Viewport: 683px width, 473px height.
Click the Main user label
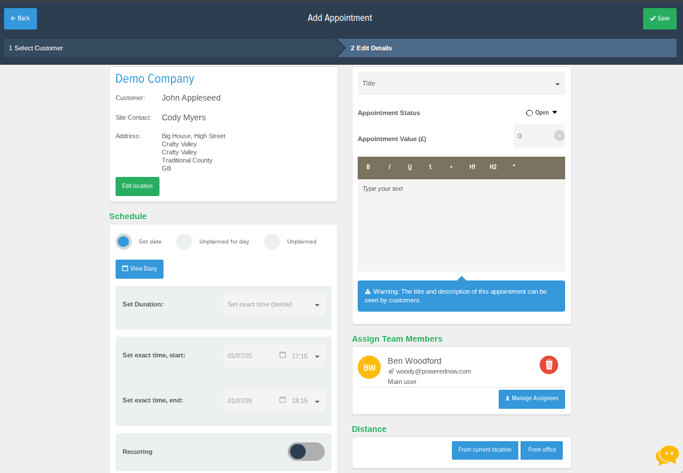402,382
